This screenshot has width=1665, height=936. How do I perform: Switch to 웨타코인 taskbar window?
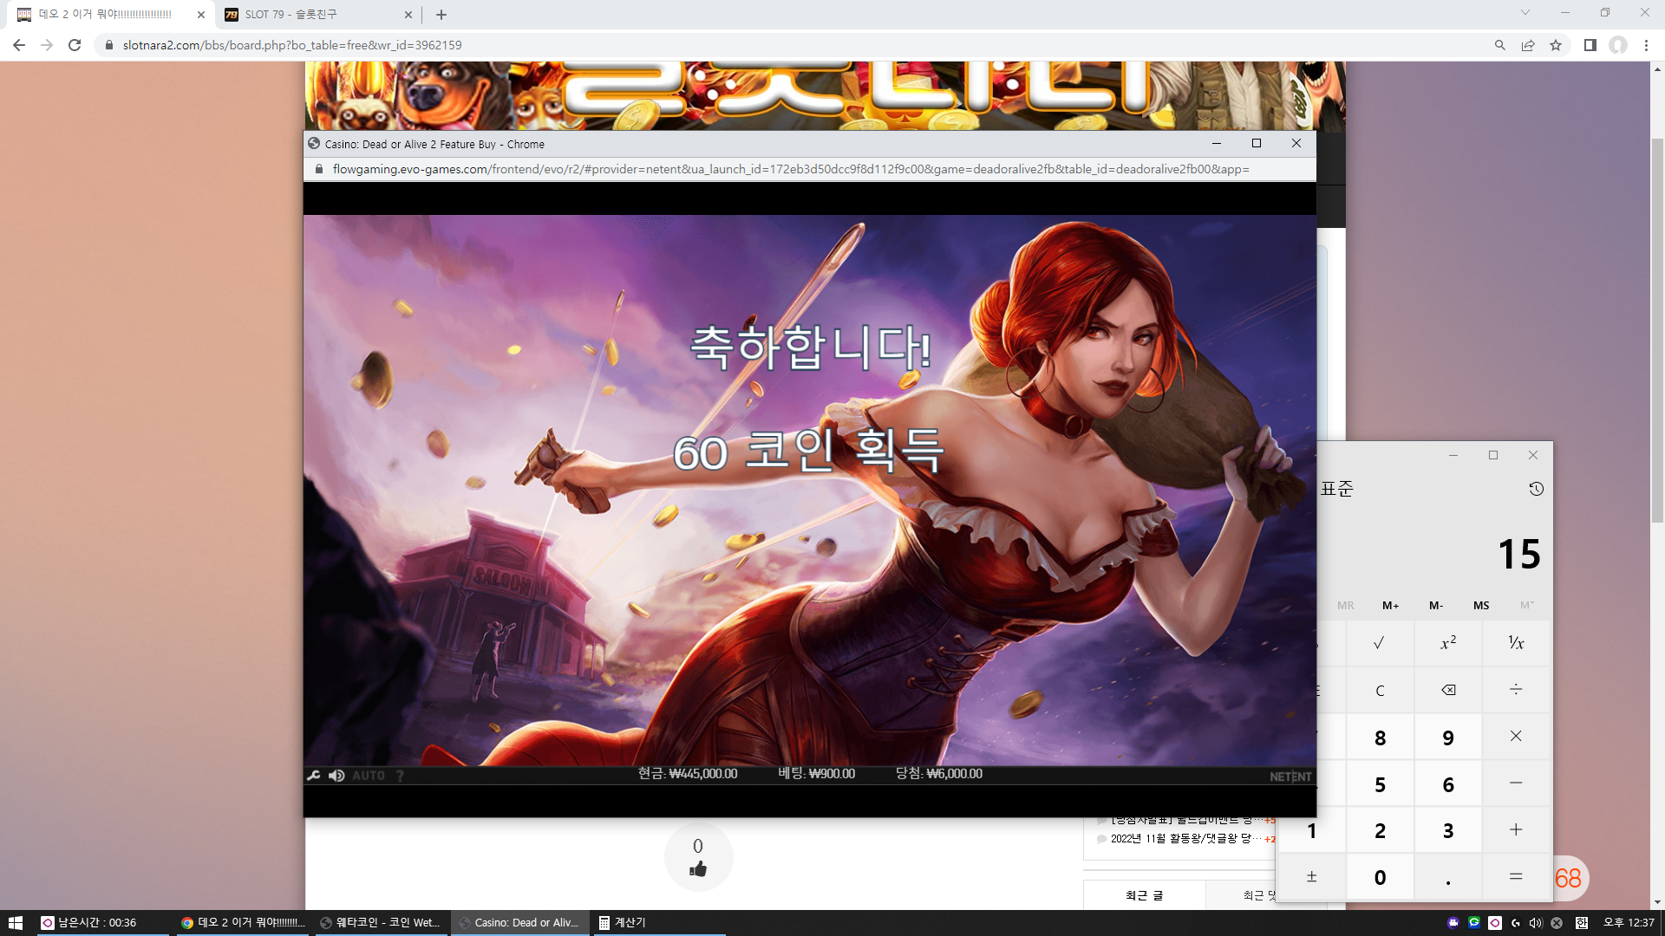(380, 923)
